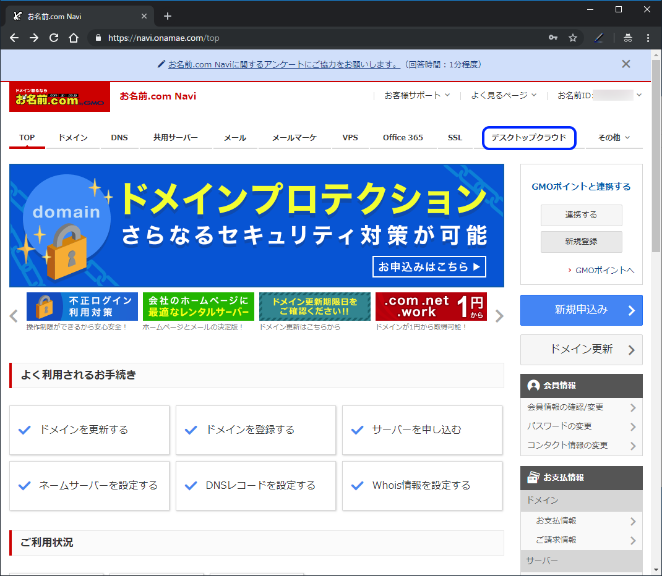Select the TOP tab
662x576 pixels.
tap(27, 137)
